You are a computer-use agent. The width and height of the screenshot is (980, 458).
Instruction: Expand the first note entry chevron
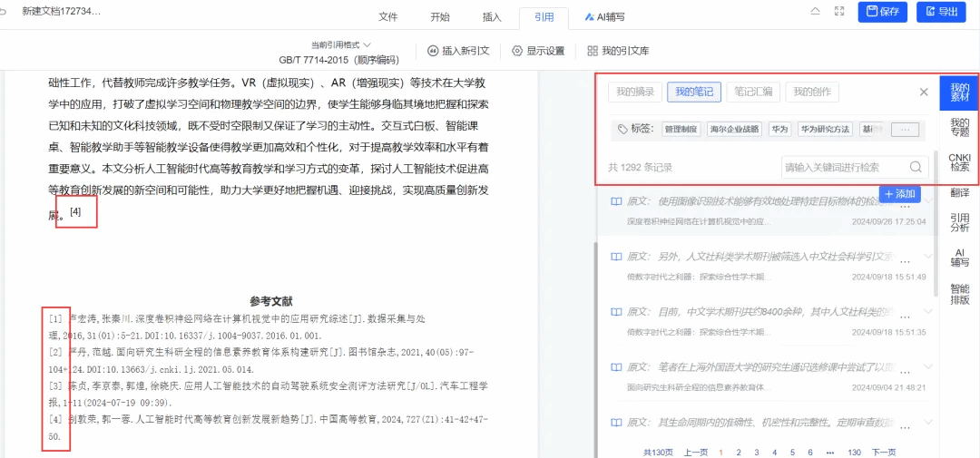tap(928, 201)
